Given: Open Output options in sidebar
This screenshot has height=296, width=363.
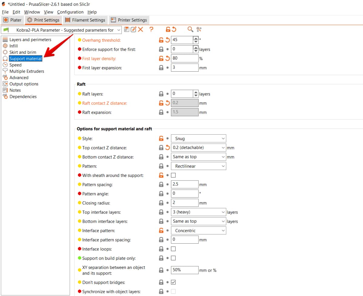Looking at the screenshot, I should (x=24, y=84).
